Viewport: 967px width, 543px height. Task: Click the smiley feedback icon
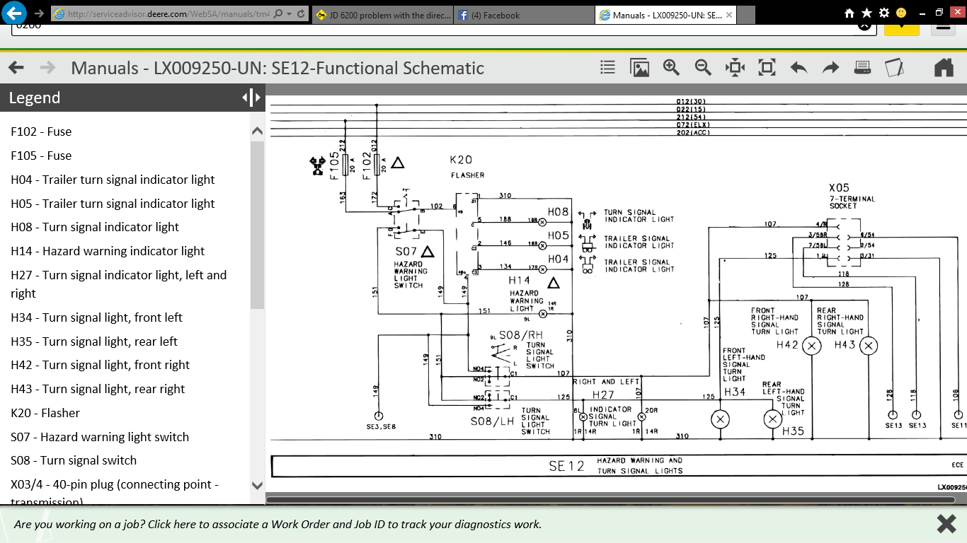[901, 13]
